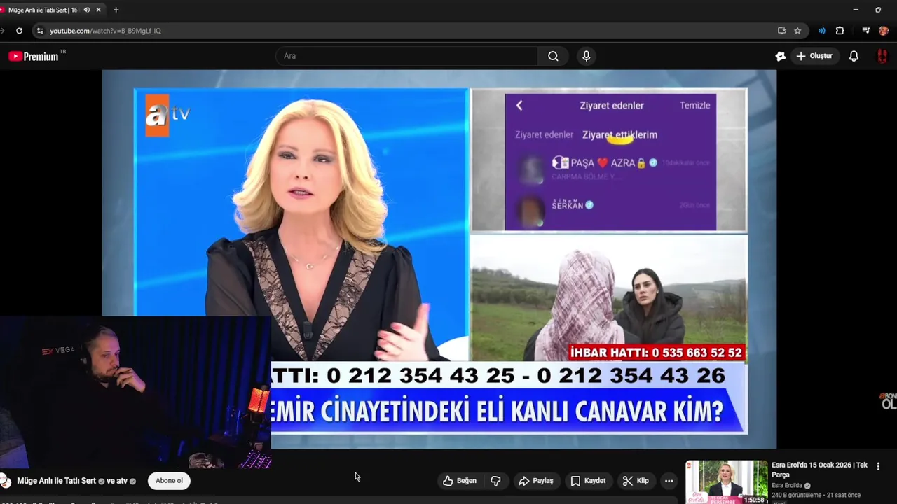Click the channel avatar beside Müge Anlı
897x504 pixels.
[x=6, y=481]
